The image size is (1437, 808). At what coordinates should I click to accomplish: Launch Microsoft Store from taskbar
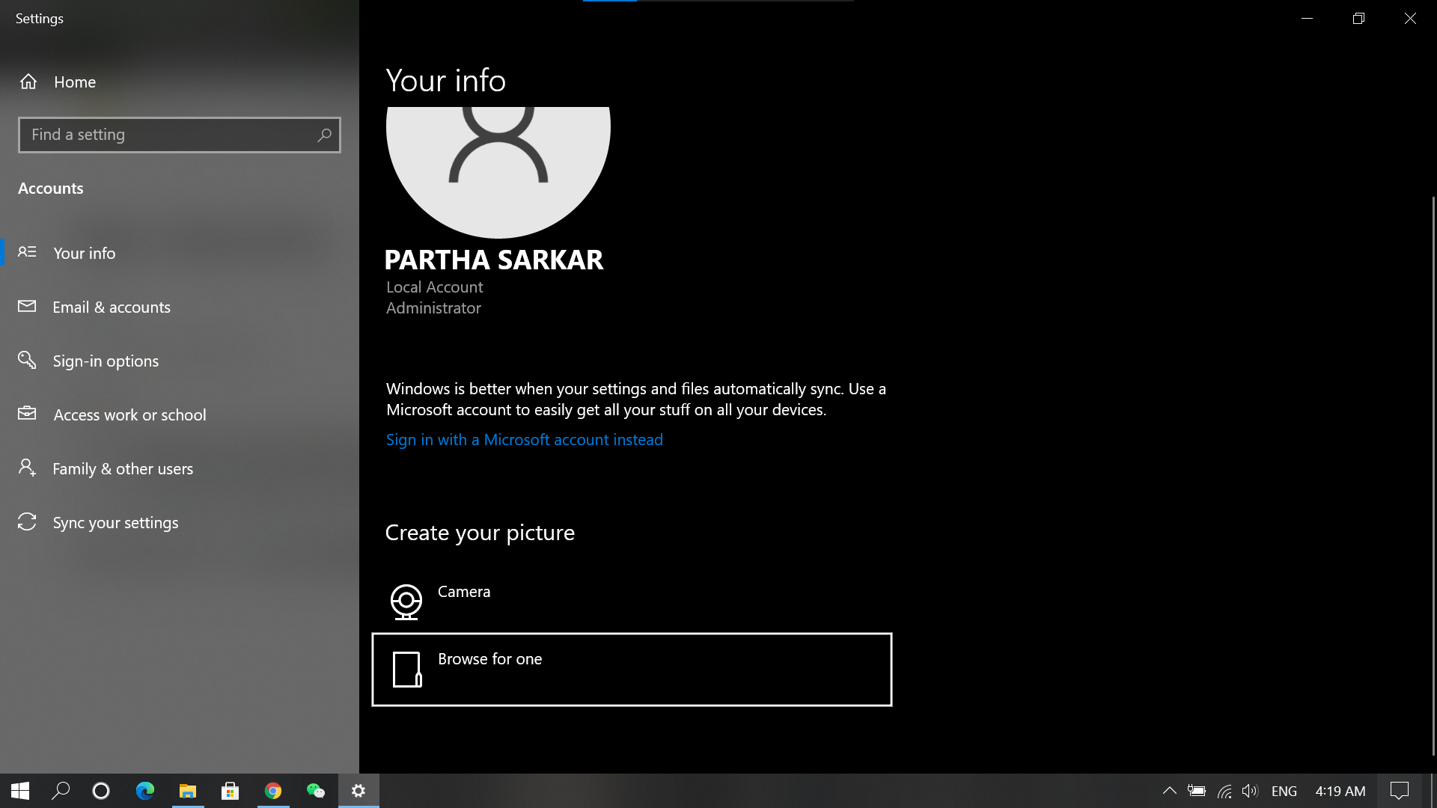[230, 791]
